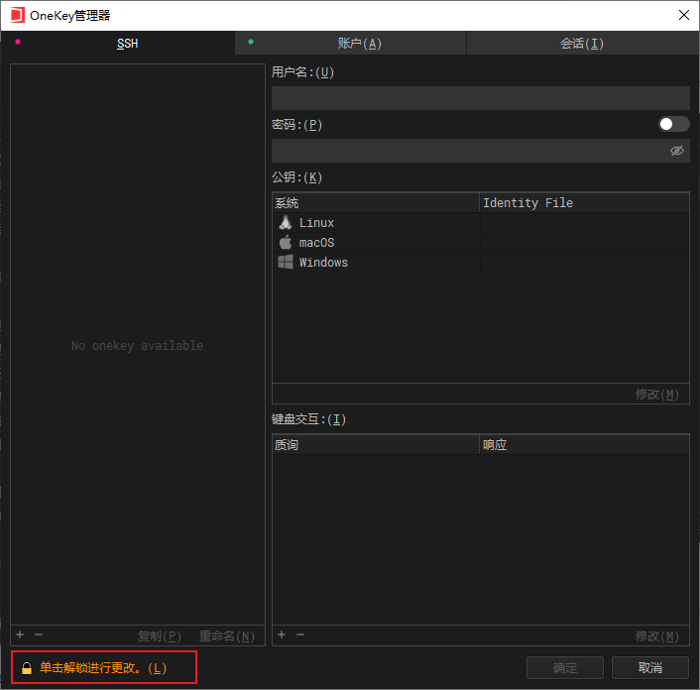
Task: Click the Linux penguin icon
Action: [x=286, y=223]
